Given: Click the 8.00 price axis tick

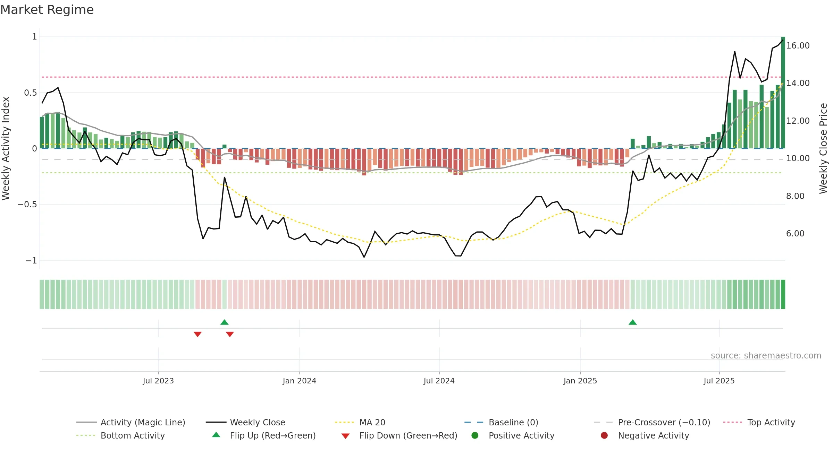Looking at the screenshot, I should [x=795, y=196].
